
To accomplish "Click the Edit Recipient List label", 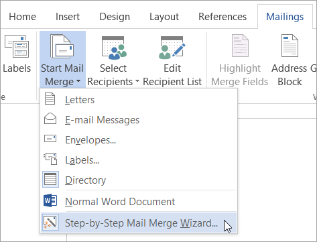I will click(172, 75).
